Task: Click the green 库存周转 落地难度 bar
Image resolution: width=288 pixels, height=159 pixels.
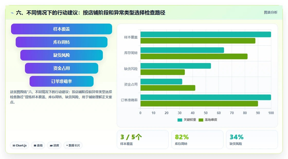Action: click(x=194, y=56)
